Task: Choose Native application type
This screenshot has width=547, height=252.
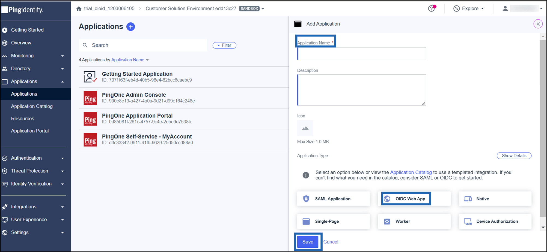Action: pos(495,199)
